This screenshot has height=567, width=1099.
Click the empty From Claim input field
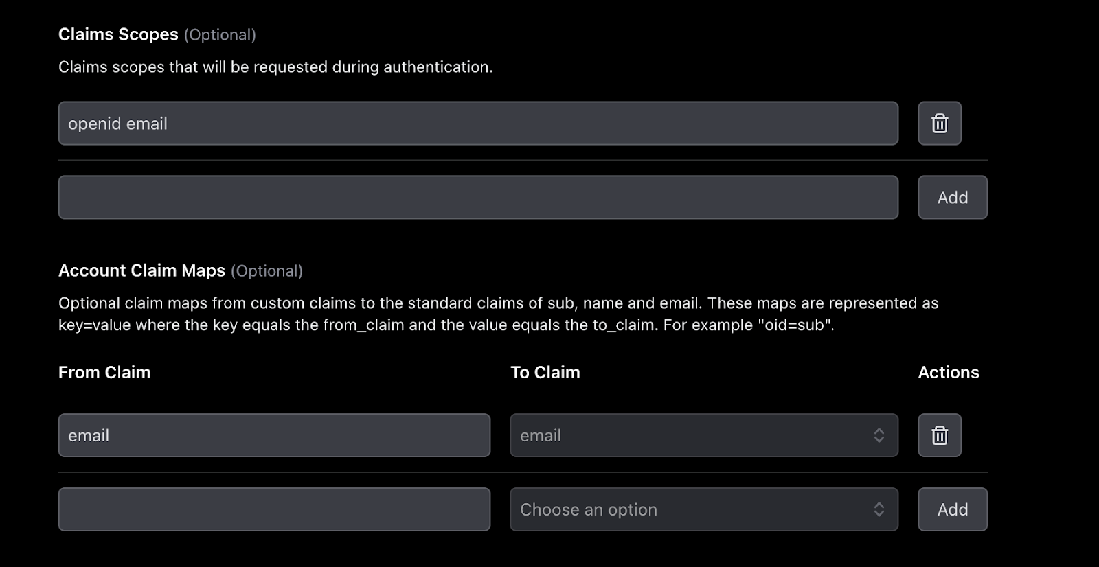(x=274, y=509)
